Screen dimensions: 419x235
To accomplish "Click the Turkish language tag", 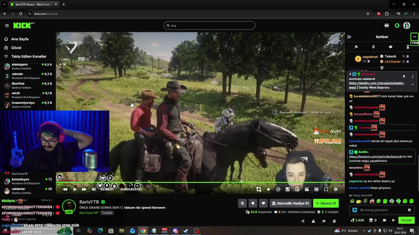I will click(107, 213).
